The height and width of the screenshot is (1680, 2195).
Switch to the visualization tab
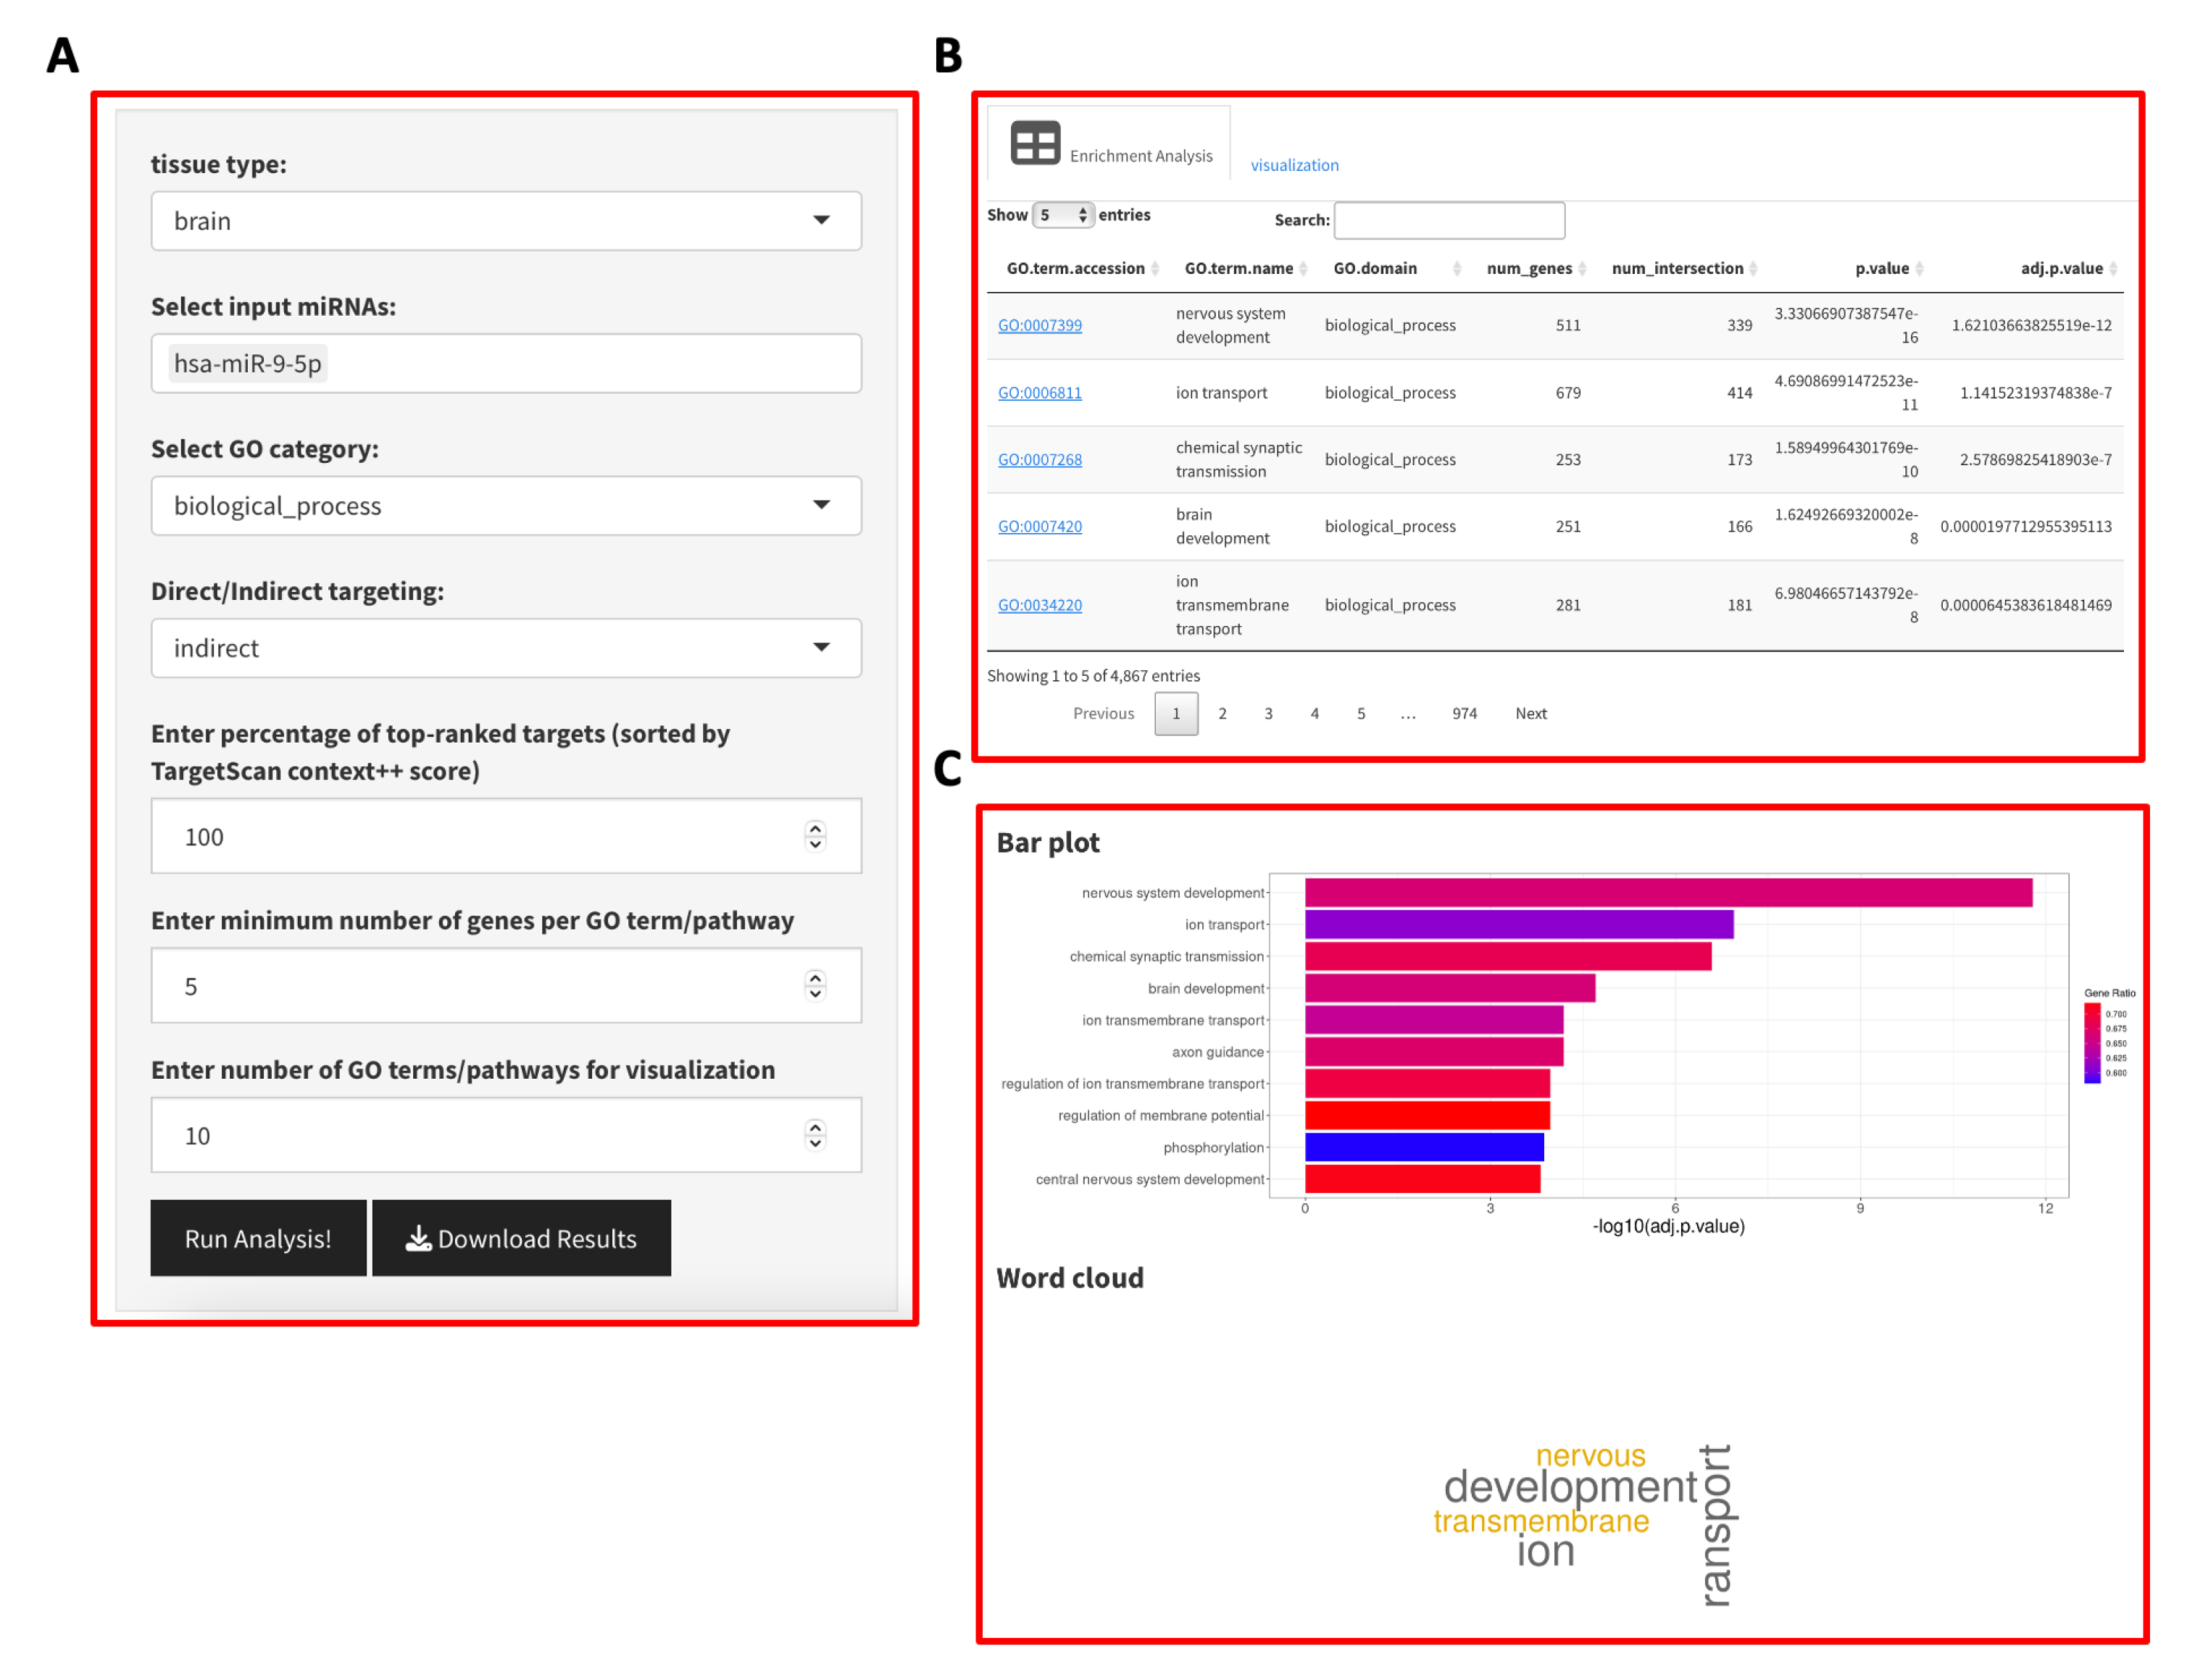point(1294,165)
